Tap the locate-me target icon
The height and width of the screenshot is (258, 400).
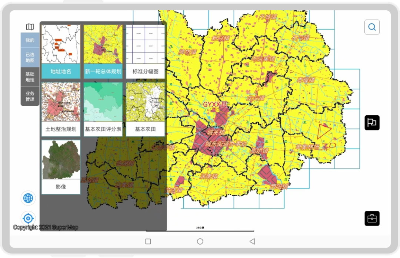(28, 218)
